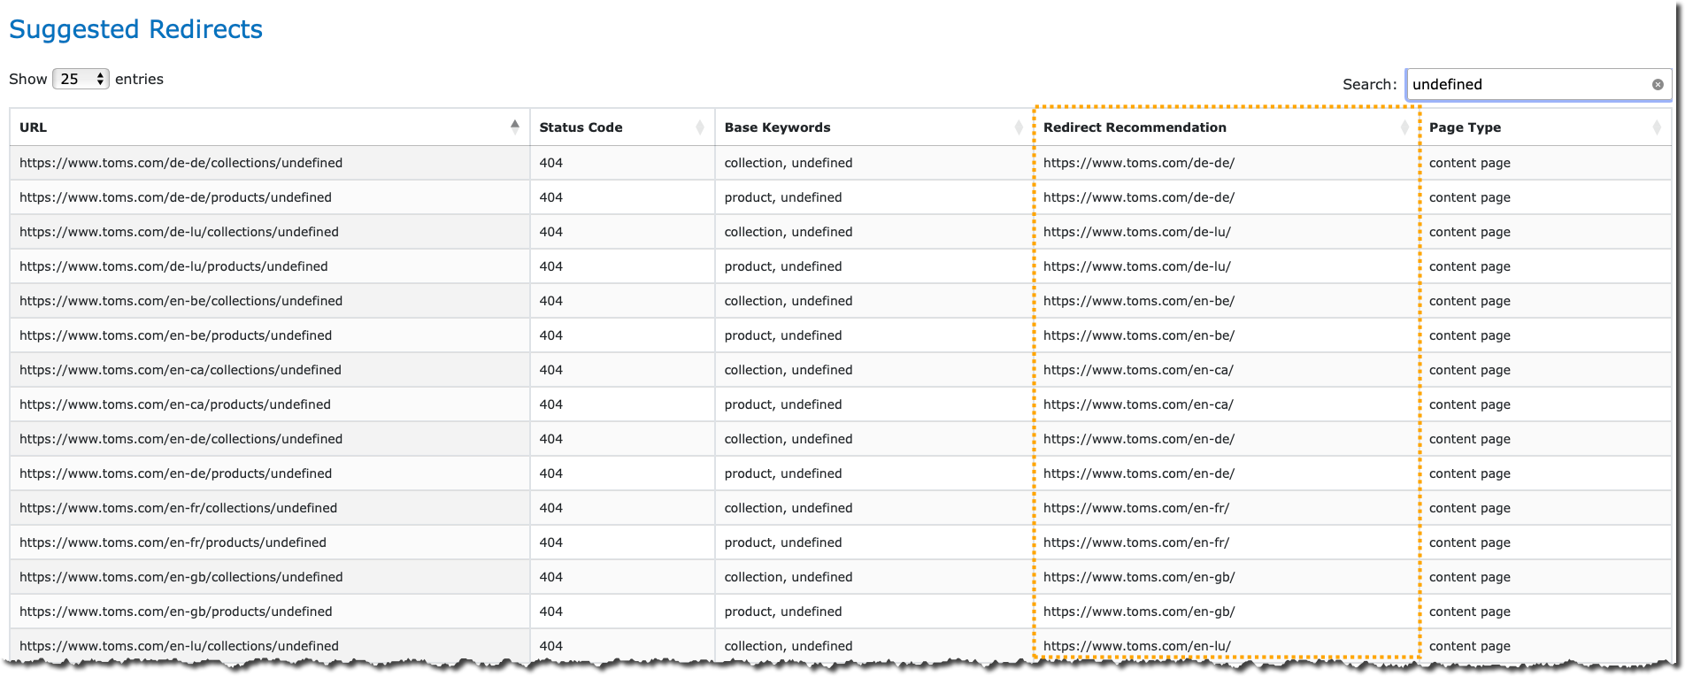Click the Suggested Redirects heading
This screenshot has width=1685, height=677.
[x=135, y=29]
